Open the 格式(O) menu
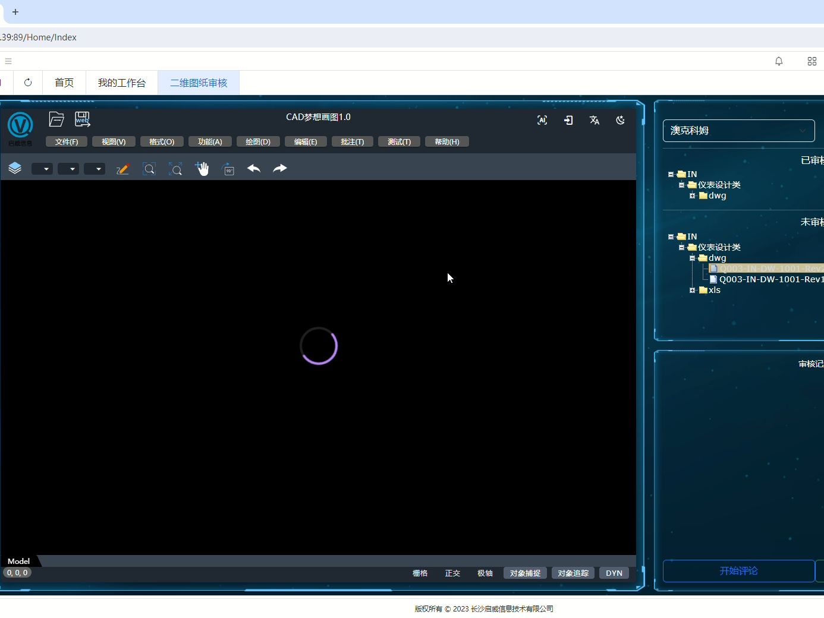This screenshot has width=824, height=618. [162, 141]
